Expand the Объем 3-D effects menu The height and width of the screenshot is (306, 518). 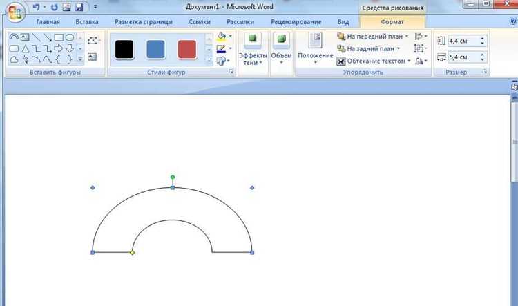click(x=282, y=49)
